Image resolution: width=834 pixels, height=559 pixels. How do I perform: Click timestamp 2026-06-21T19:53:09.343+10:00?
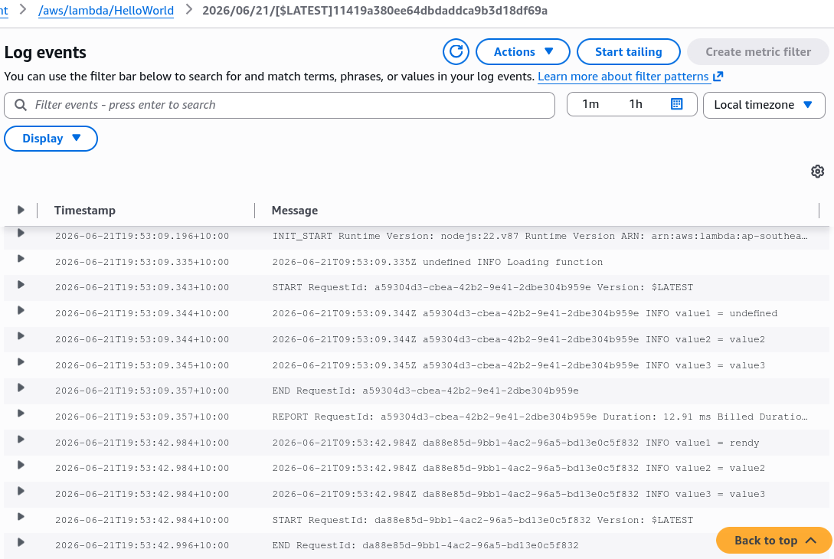point(142,287)
